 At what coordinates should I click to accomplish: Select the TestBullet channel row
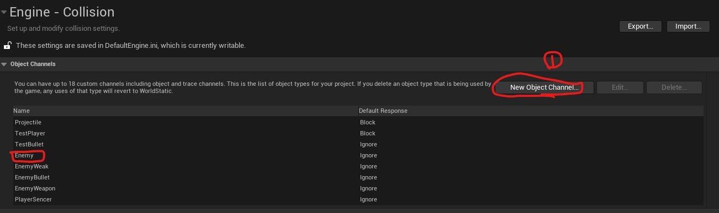(358, 144)
